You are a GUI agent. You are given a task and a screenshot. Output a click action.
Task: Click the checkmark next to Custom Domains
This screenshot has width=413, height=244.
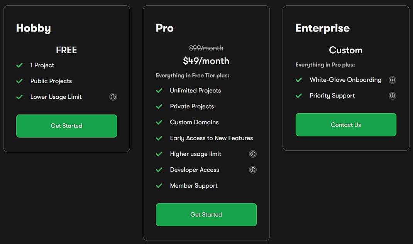click(x=159, y=122)
